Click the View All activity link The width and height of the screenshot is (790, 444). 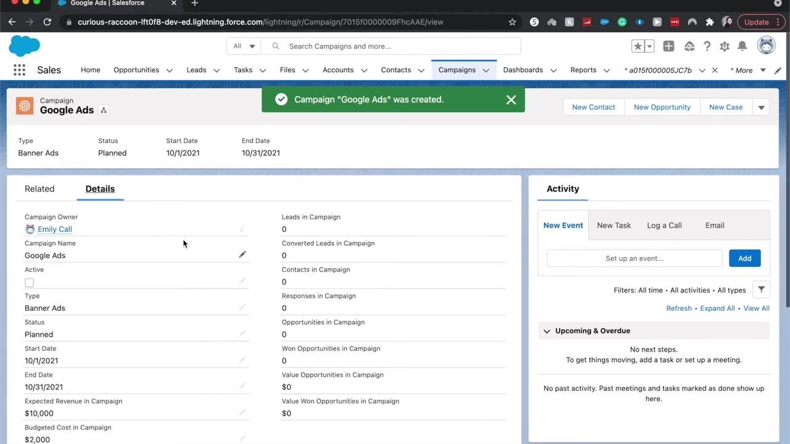coord(757,308)
